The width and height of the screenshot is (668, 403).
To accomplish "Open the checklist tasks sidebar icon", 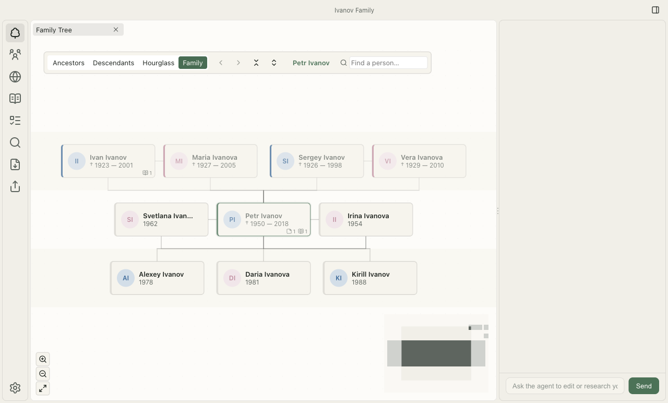I will (x=15, y=121).
